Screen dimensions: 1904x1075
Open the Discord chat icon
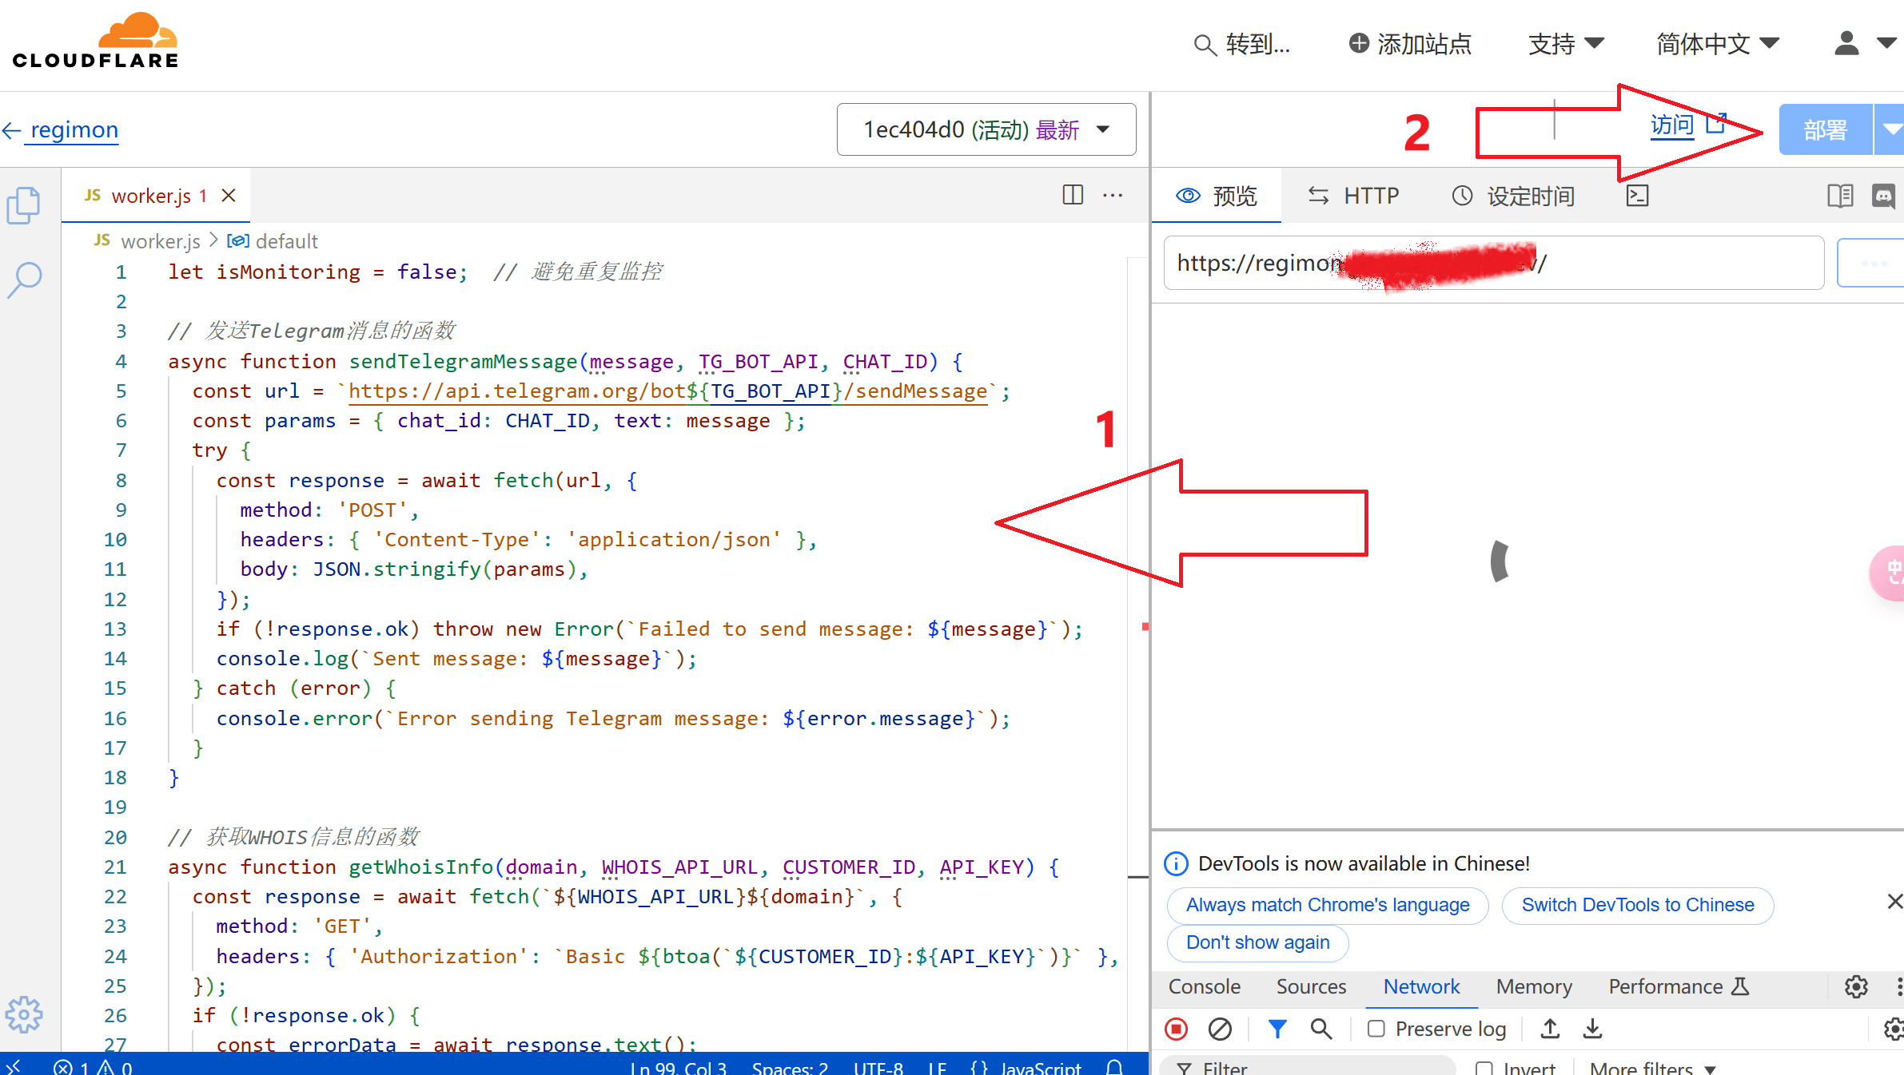(x=1884, y=196)
